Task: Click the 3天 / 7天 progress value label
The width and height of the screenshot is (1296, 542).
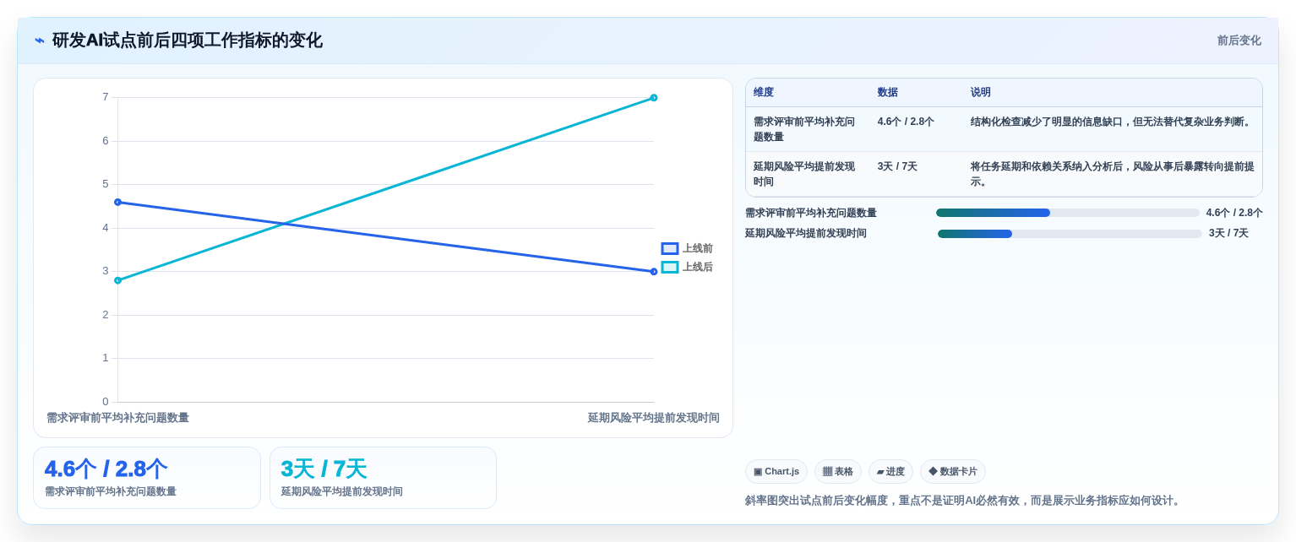Action: point(1228,233)
